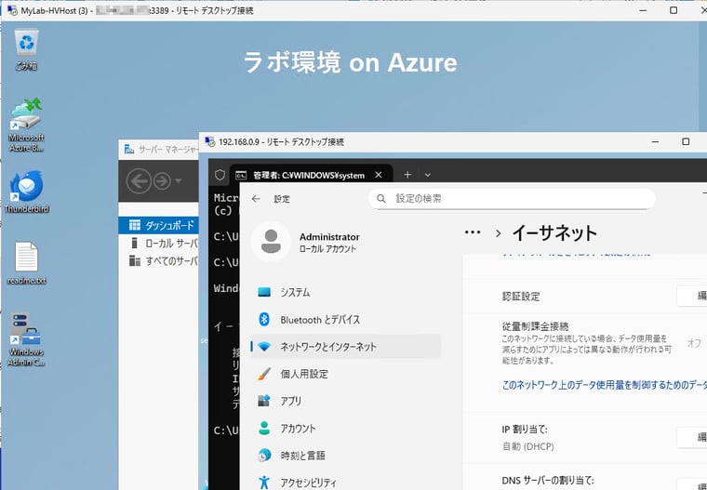Viewport: 707px width, 490px height.
Task: Close the administrator terminal tab
Action: [x=379, y=175]
